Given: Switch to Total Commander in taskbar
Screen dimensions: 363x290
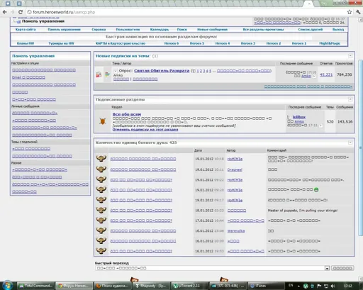Looking at the screenshot, I should pos(35,286).
